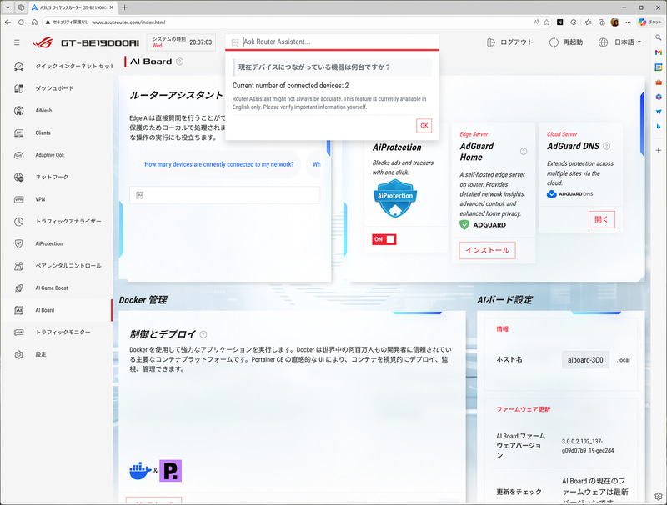Screen dimensions: 667x505
Task: Open the トラフィックモニター sidebar icon
Action: (x=18, y=332)
